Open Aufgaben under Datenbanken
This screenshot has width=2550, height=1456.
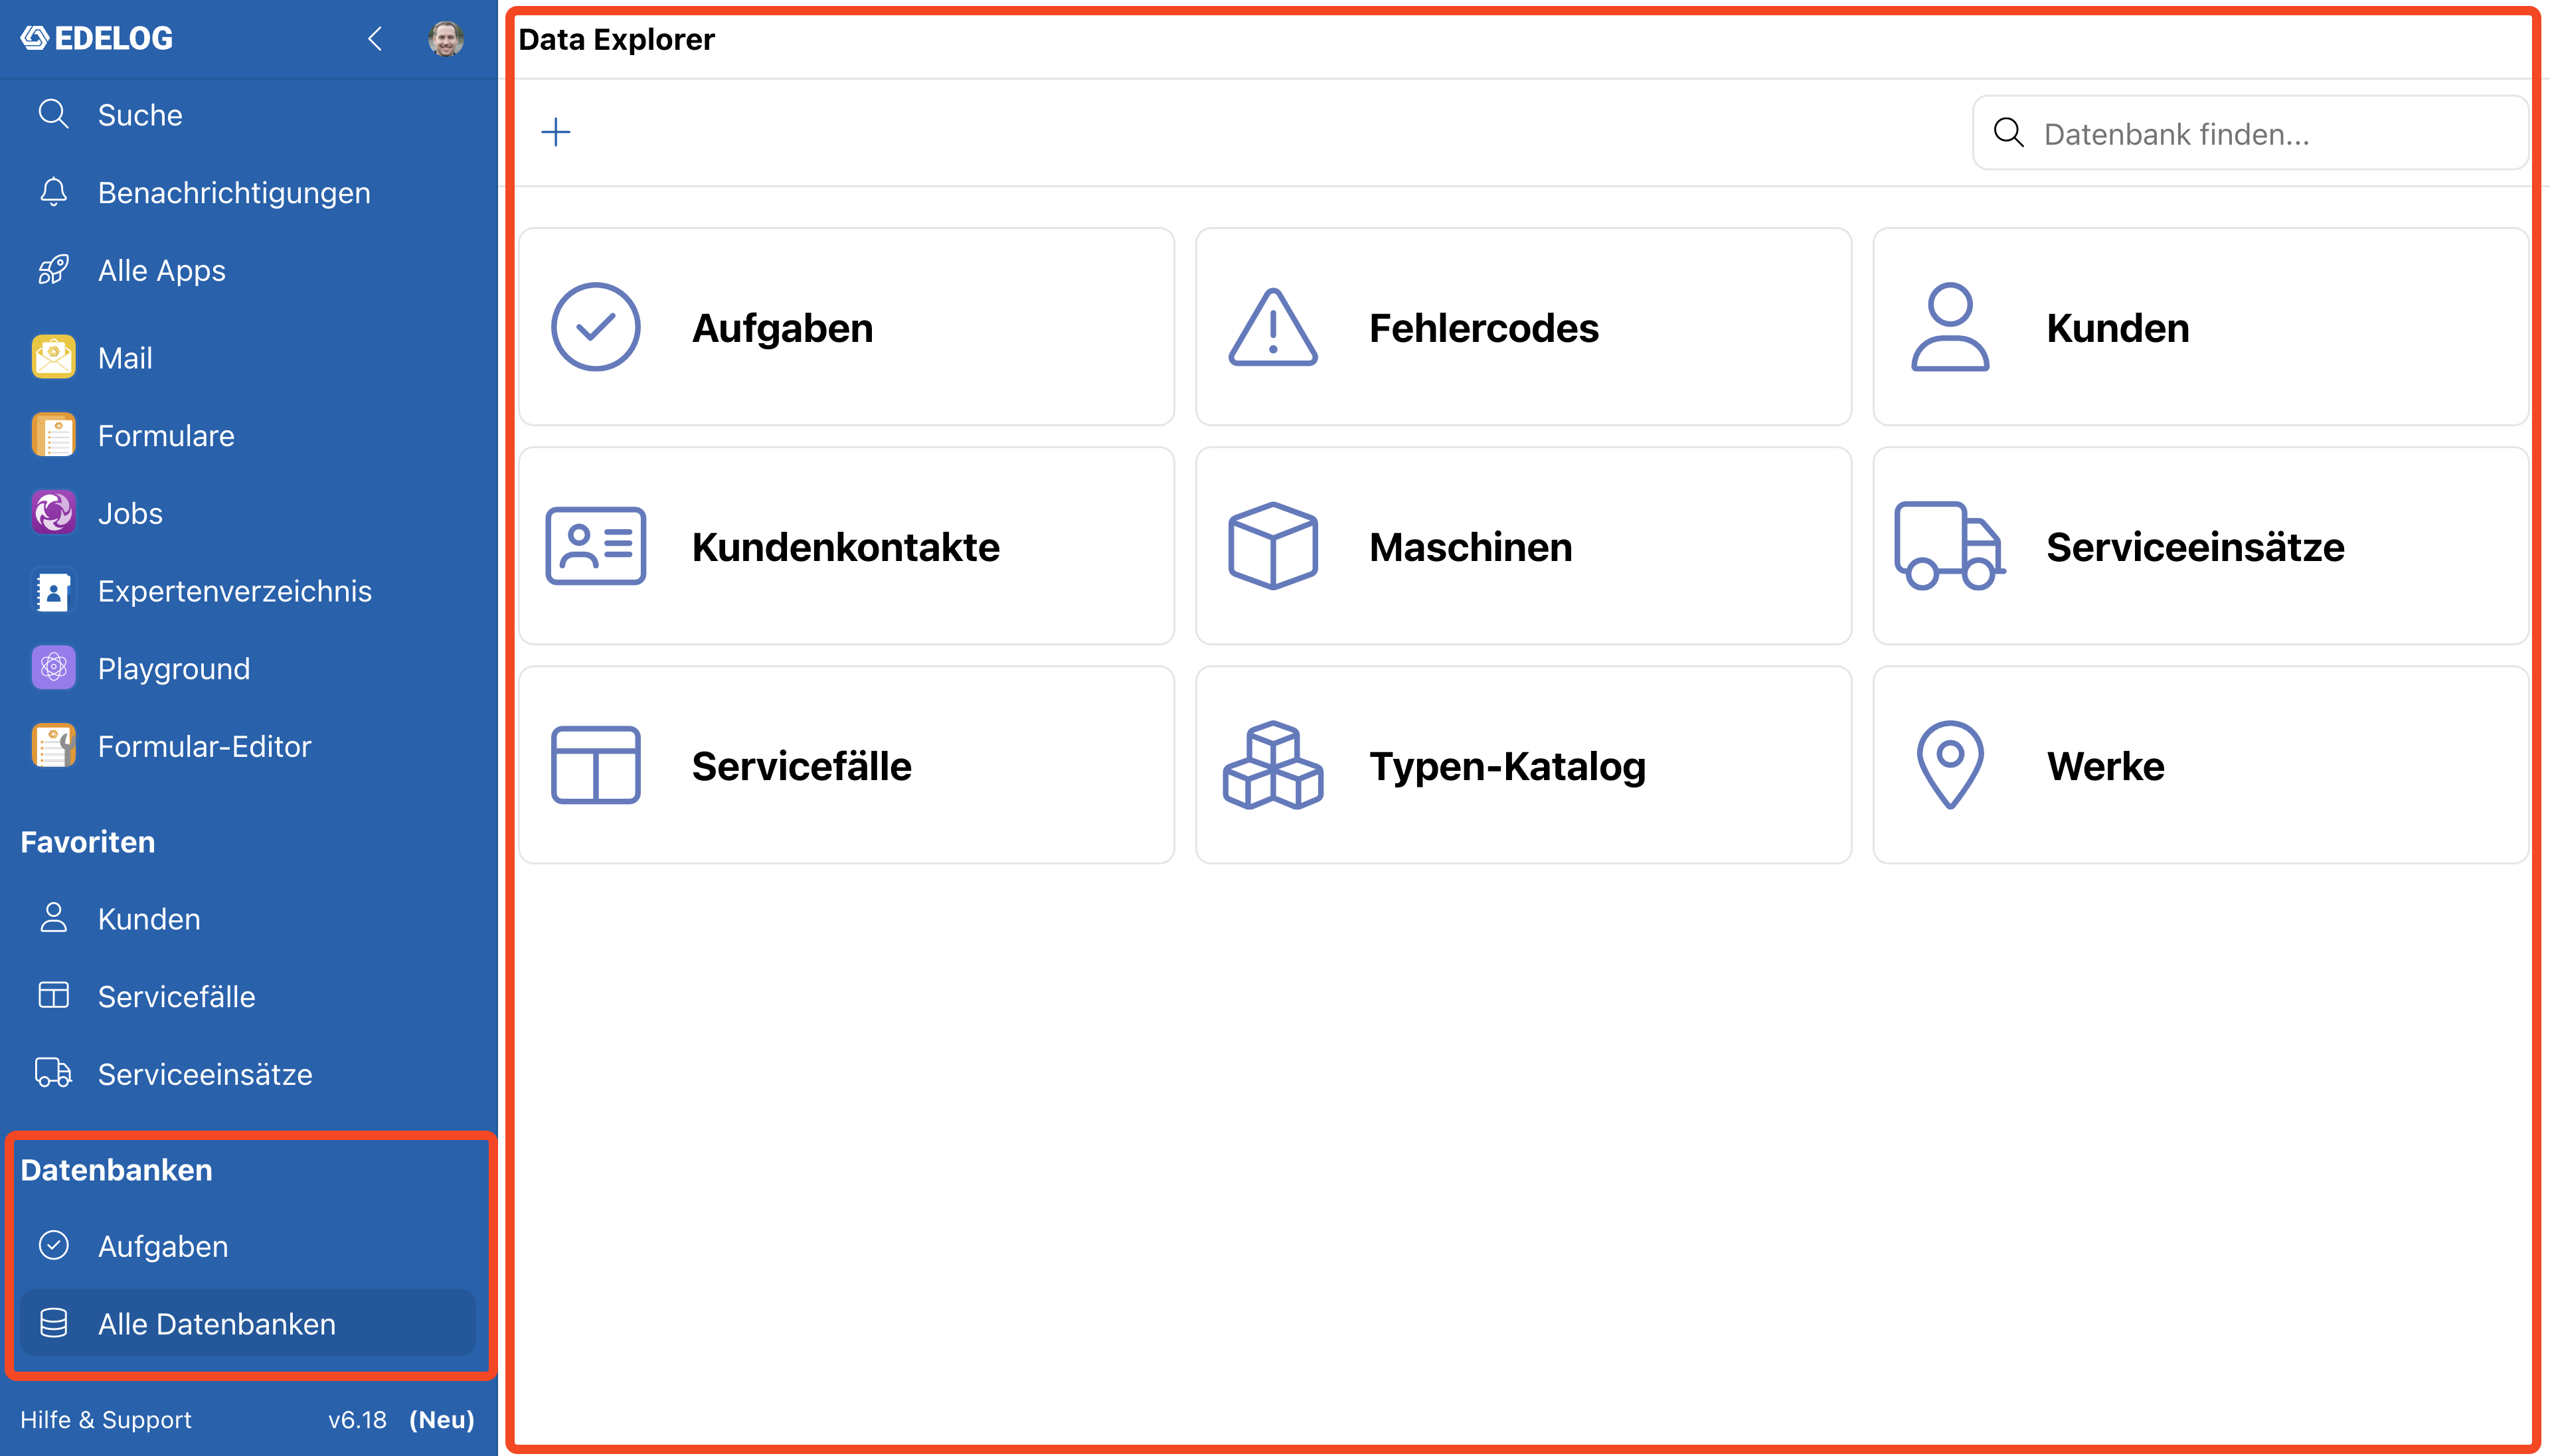coord(248,1246)
